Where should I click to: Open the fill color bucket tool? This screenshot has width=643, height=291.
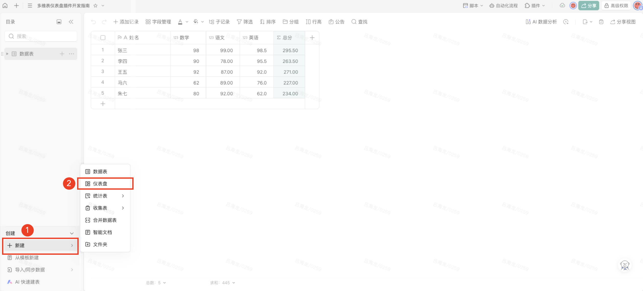[196, 22]
